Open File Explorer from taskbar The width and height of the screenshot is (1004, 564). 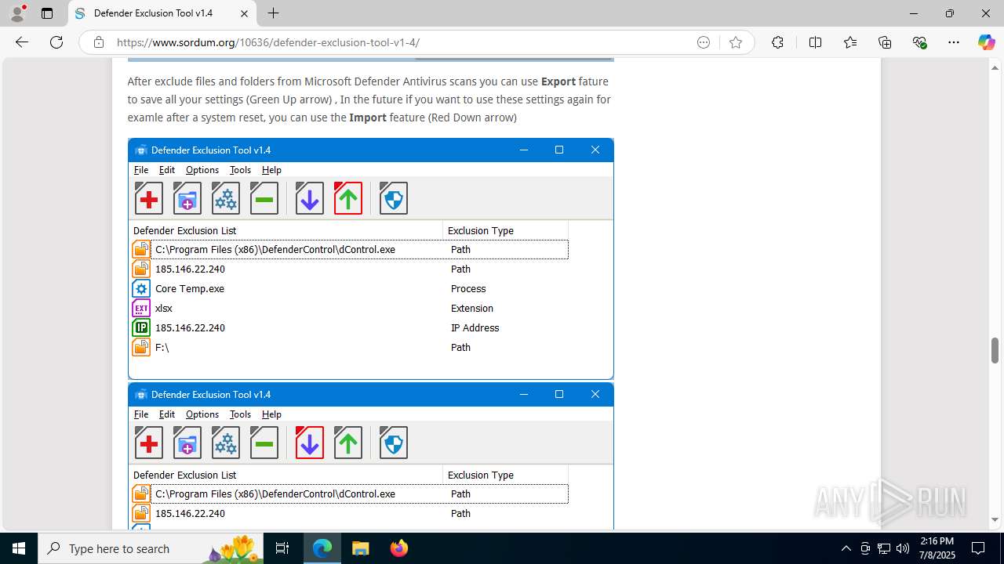(x=360, y=548)
